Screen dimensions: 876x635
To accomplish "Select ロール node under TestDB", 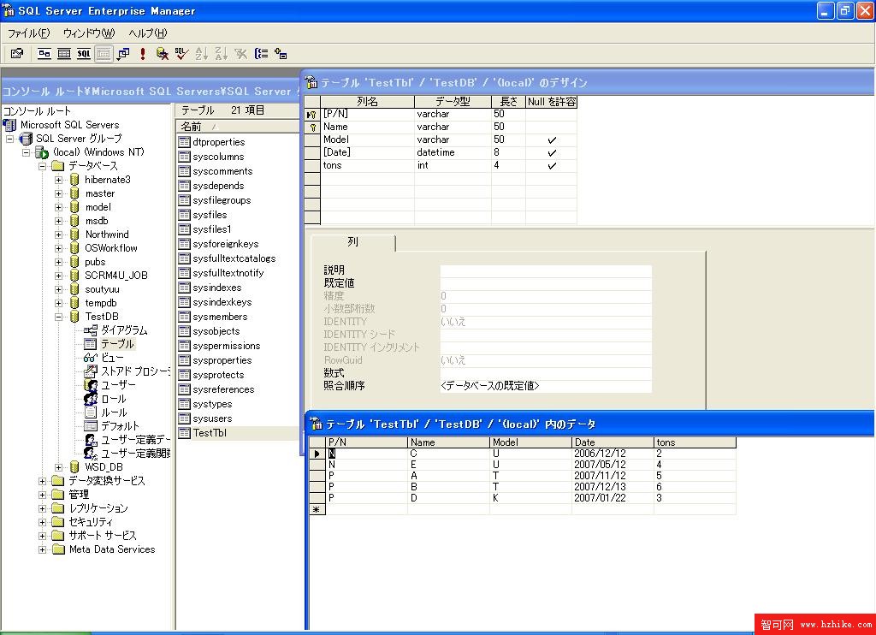I will pyautogui.click(x=114, y=399).
